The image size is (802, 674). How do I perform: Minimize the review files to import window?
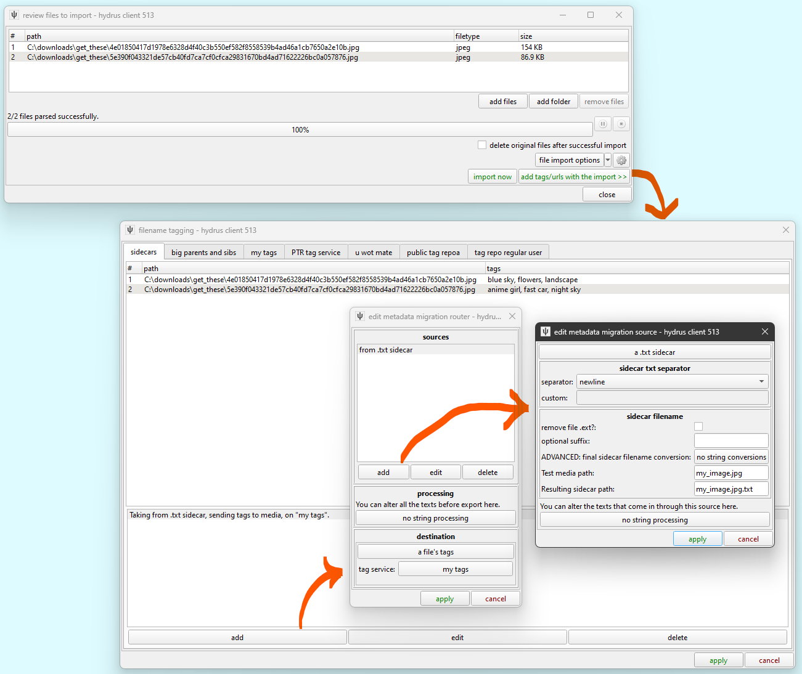coord(563,15)
